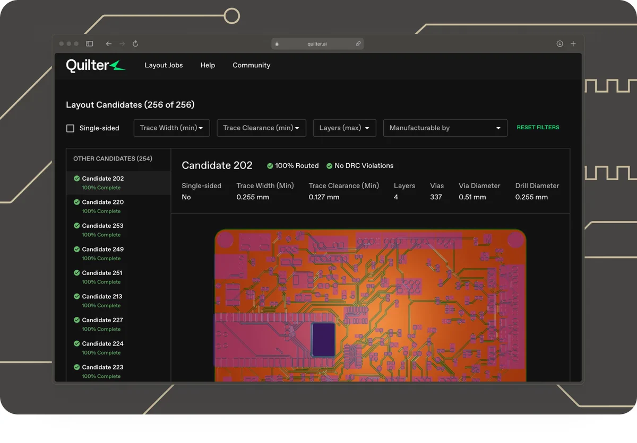Toggle the browser sidebar icon

[x=90, y=44]
